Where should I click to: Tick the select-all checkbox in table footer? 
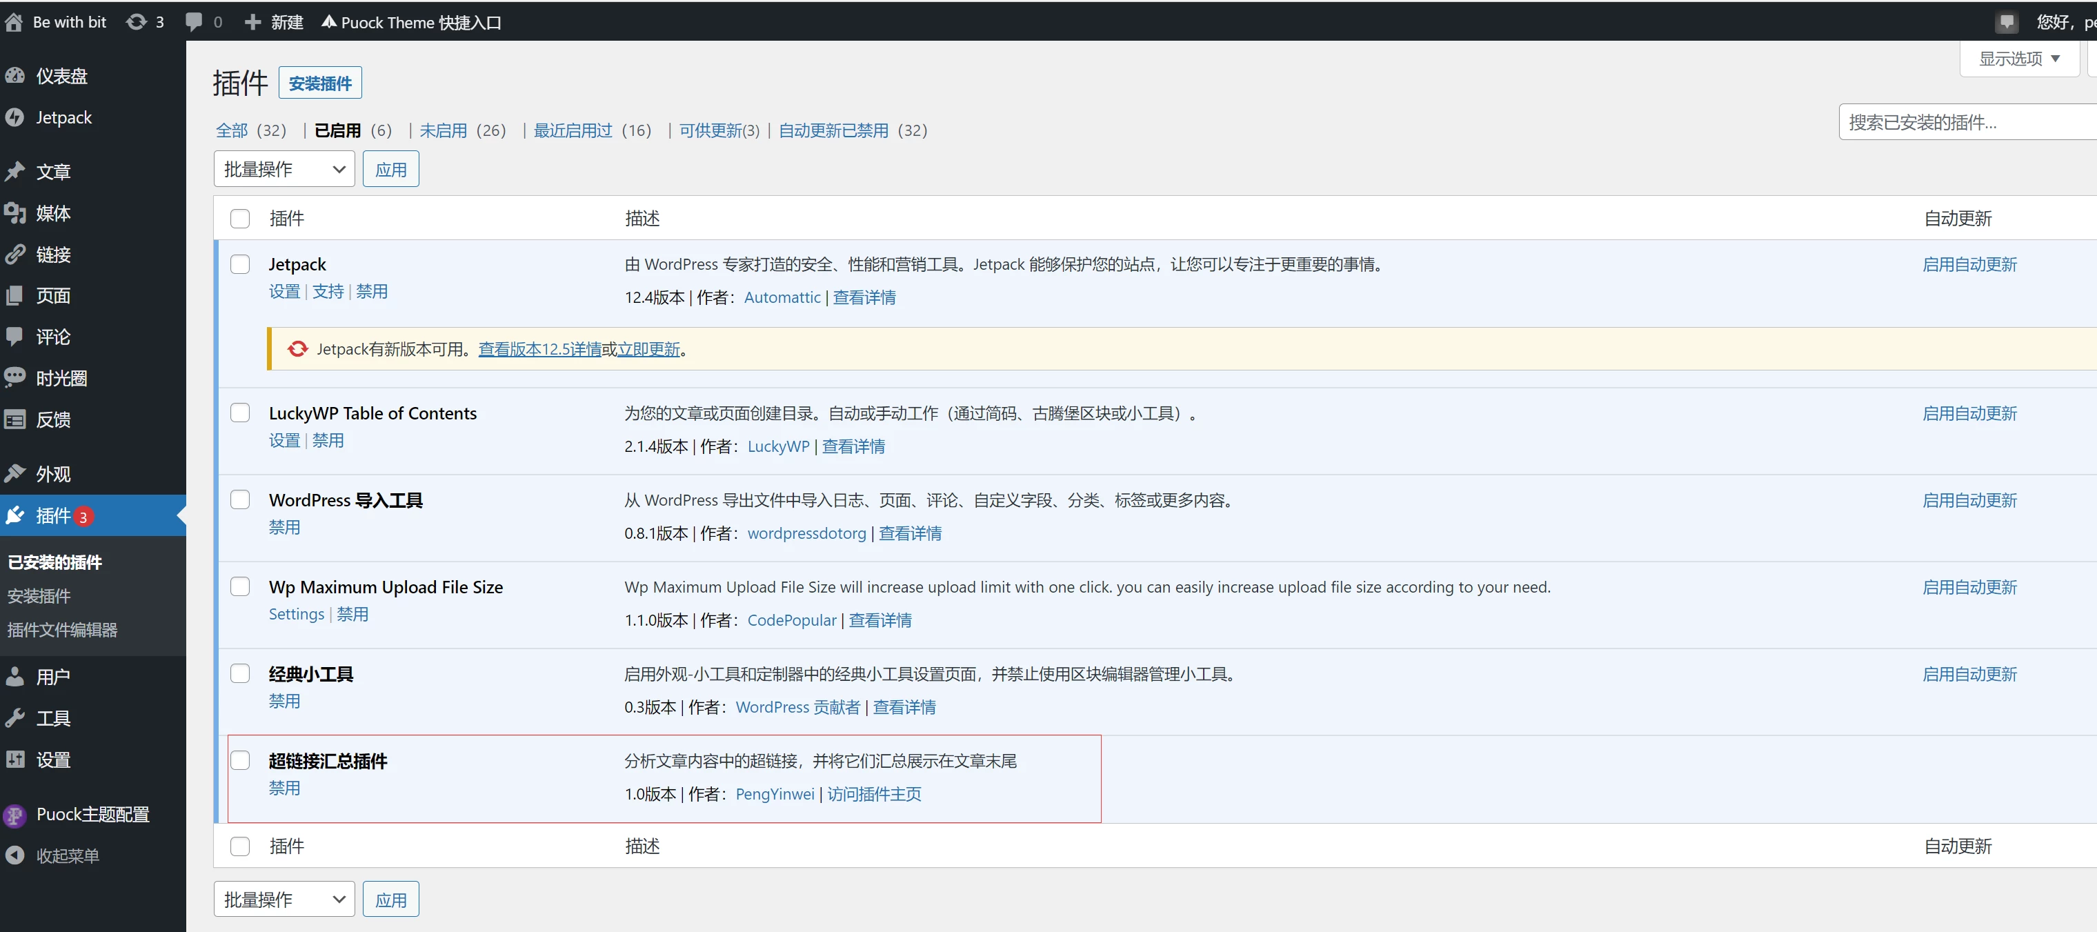click(240, 846)
